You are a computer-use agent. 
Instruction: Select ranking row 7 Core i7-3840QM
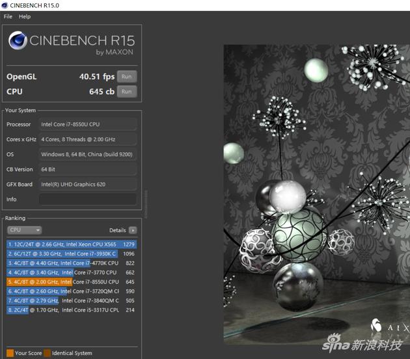72,300
